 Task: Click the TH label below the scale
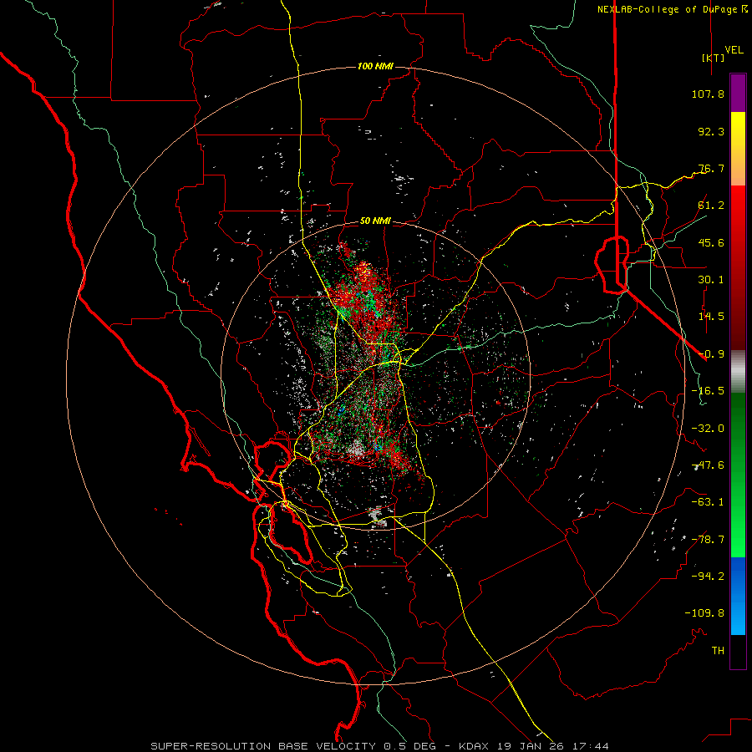pyautogui.click(x=718, y=651)
